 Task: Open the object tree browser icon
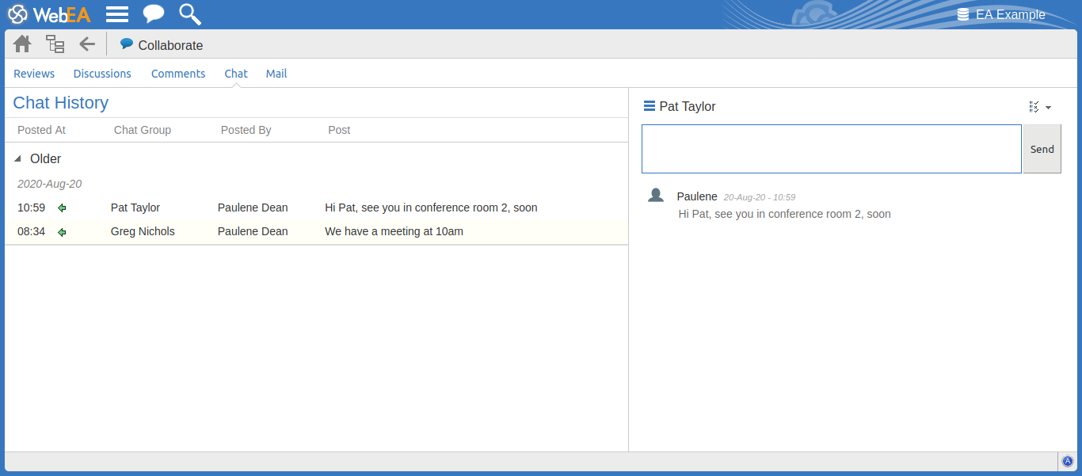[x=55, y=44]
